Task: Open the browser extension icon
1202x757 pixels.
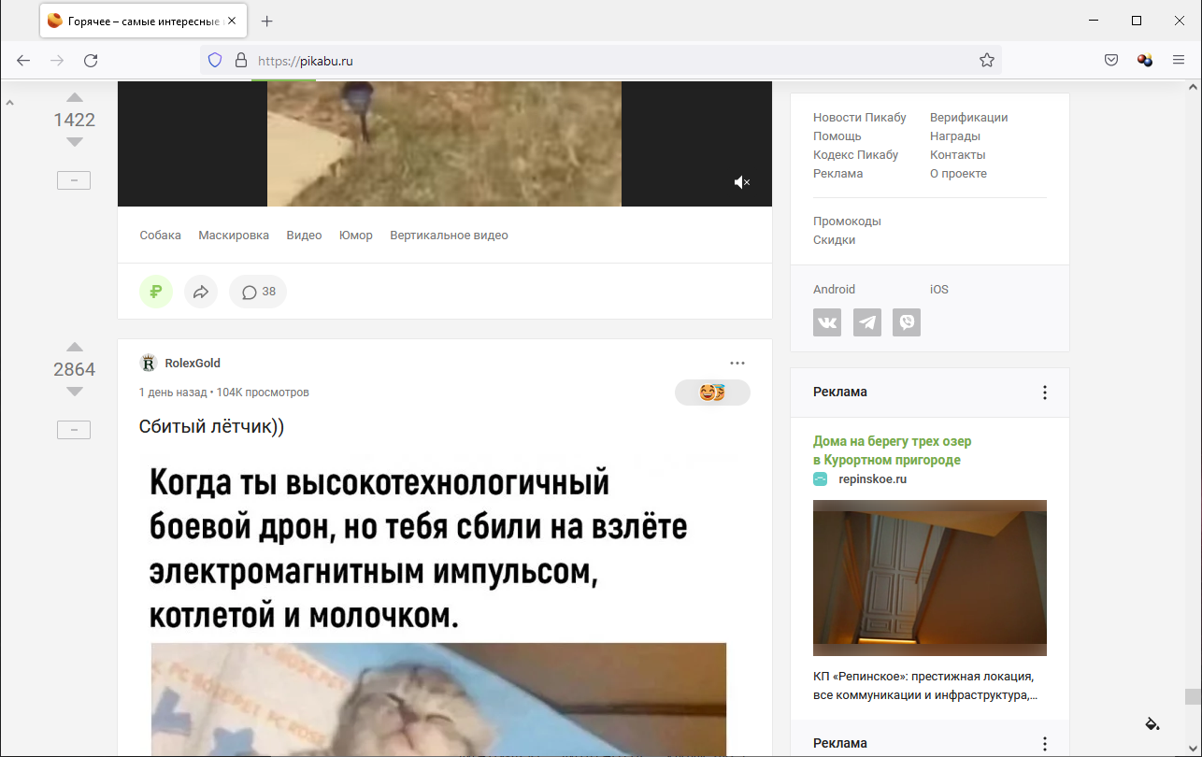Action: pyautogui.click(x=1145, y=60)
